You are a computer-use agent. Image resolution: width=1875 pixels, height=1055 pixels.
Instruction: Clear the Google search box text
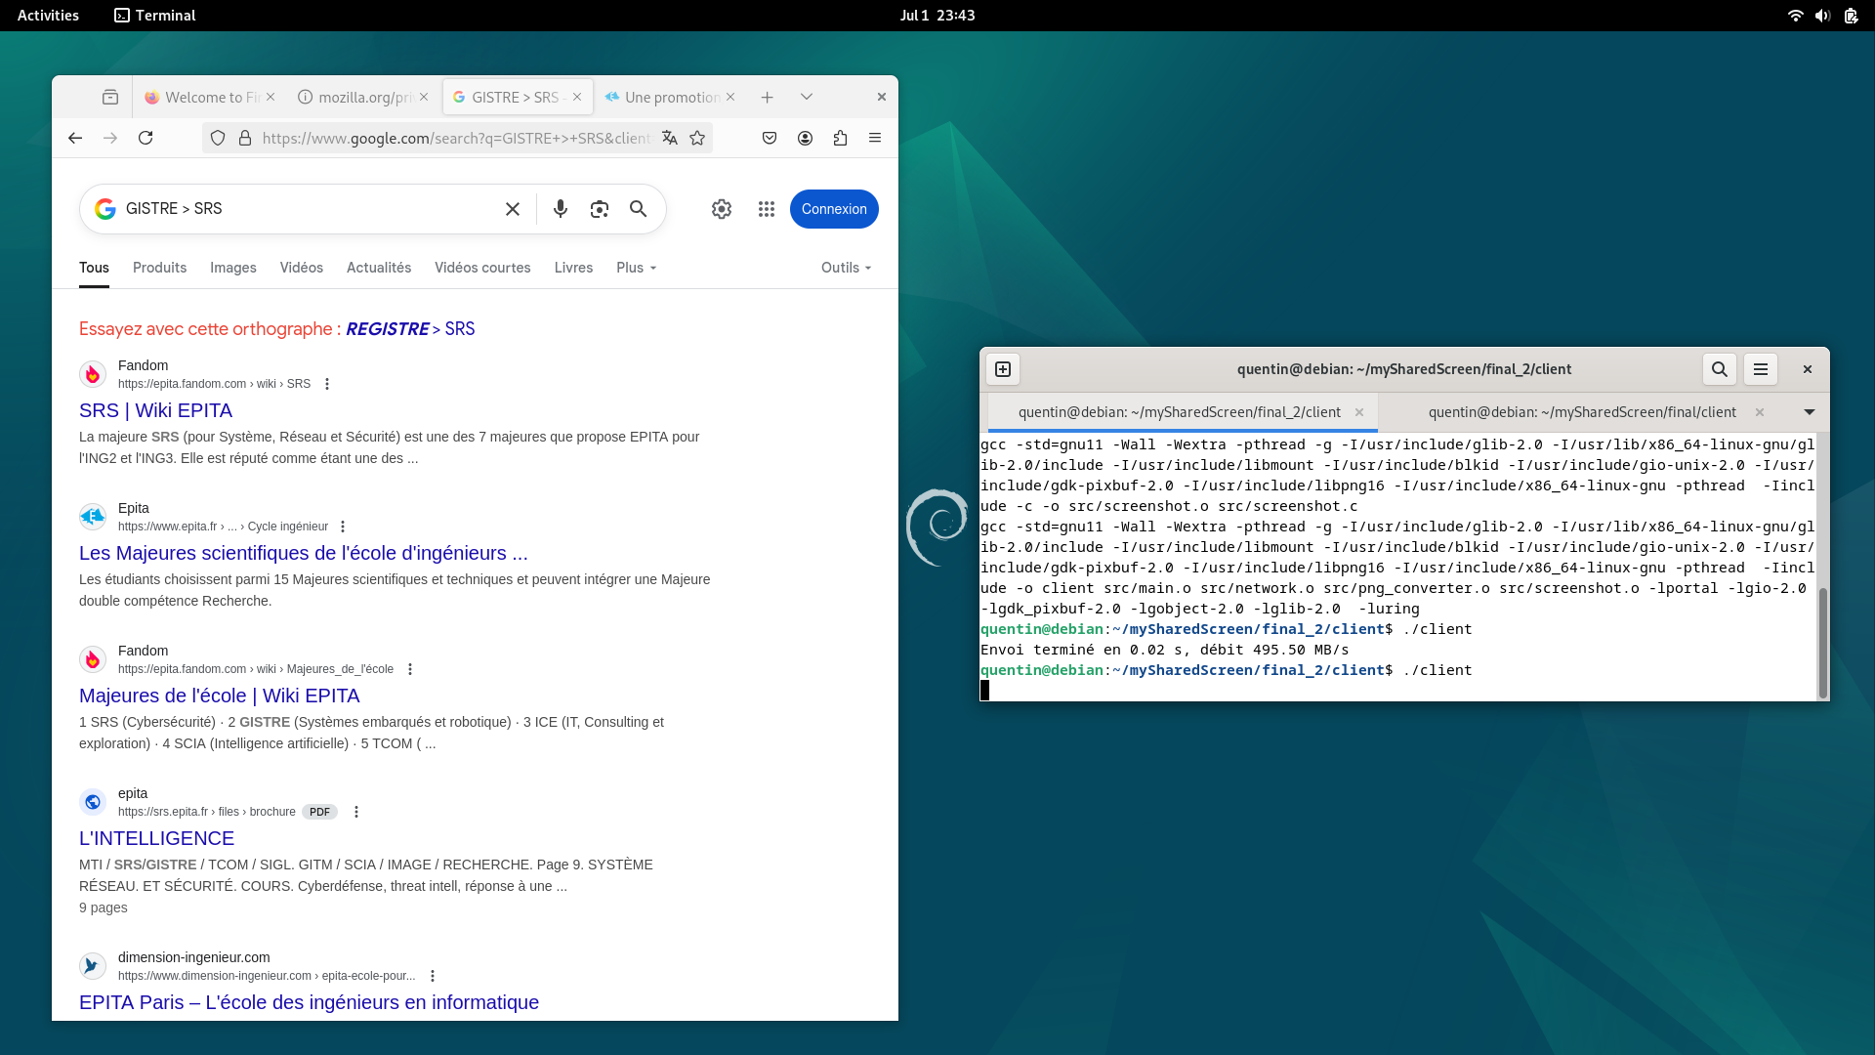513,209
